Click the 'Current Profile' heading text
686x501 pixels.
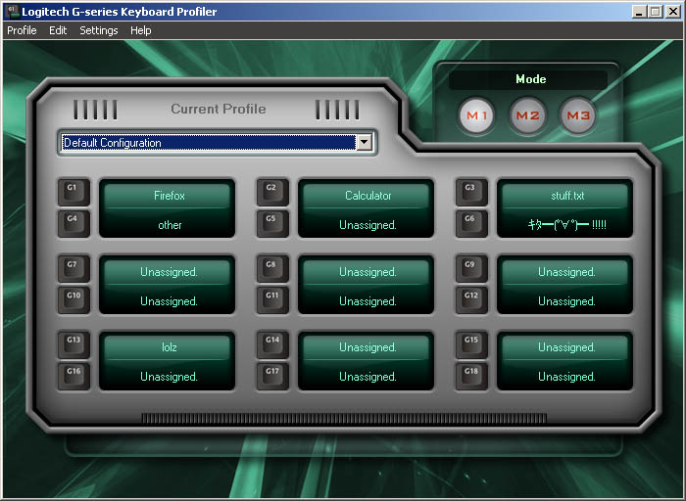pos(219,109)
